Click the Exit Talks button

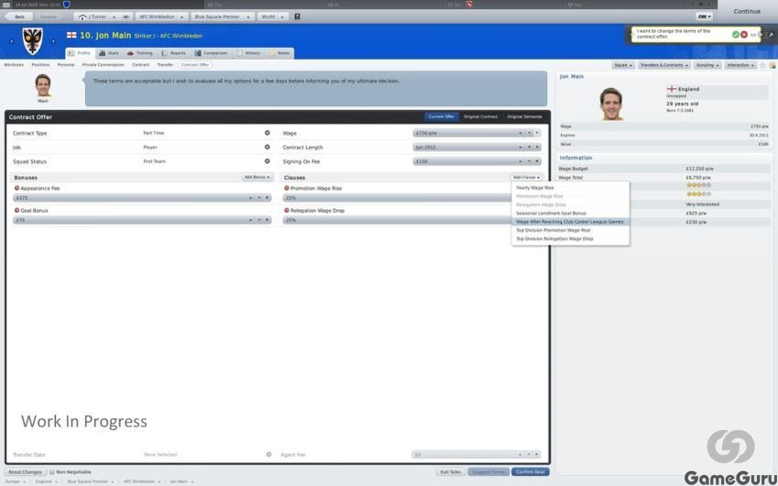(451, 472)
